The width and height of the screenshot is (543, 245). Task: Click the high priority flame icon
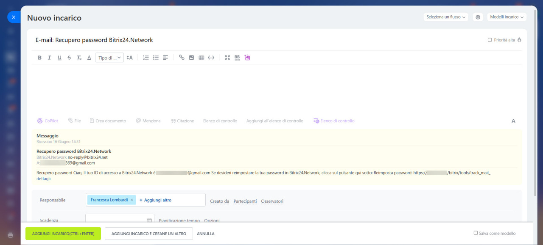tap(519, 40)
